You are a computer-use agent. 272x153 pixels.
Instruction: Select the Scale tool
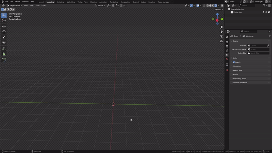4,37
